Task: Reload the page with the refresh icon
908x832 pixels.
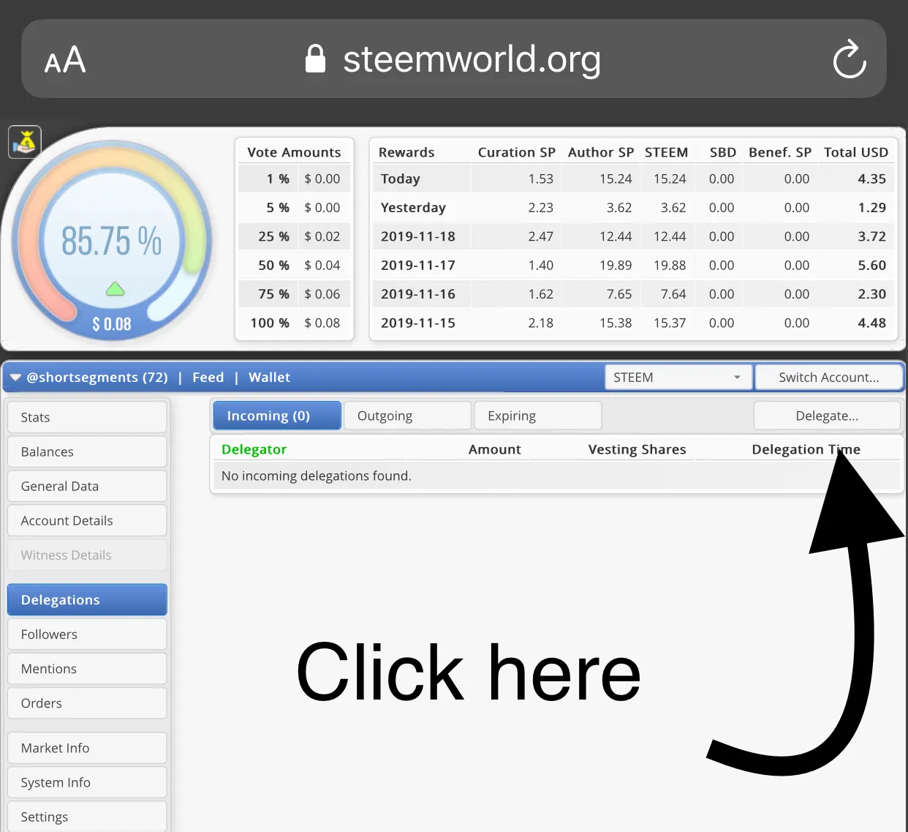Action: (x=850, y=59)
